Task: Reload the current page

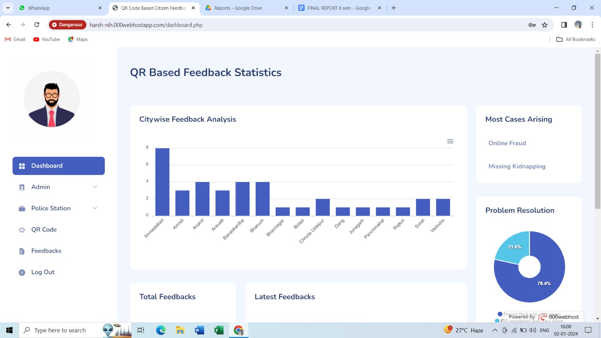Action: tap(37, 25)
